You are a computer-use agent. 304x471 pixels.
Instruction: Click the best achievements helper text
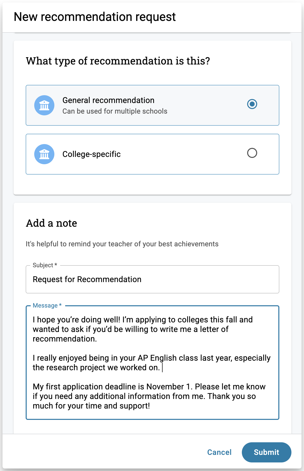122,244
